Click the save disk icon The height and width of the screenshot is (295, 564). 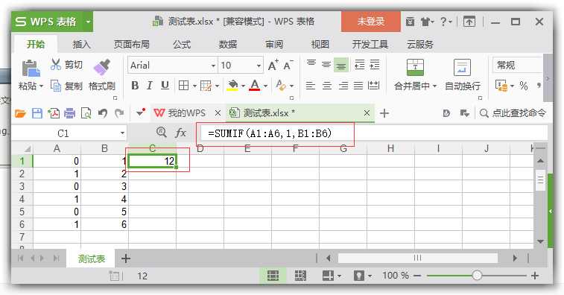click(37, 114)
